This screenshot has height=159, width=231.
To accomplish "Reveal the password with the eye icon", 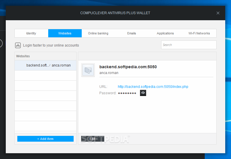I will pos(143,93).
